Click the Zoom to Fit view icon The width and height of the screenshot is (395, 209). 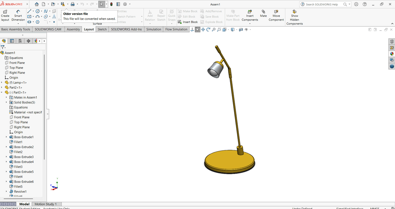point(214,30)
